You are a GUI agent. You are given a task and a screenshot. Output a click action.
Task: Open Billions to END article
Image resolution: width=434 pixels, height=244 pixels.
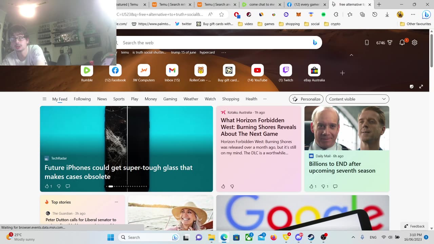click(x=342, y=167)
